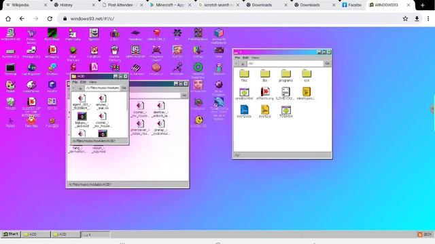Click Go button in the /c/ window
The image size is (435, 244).
pyautogui.click(x=328, y=64)
